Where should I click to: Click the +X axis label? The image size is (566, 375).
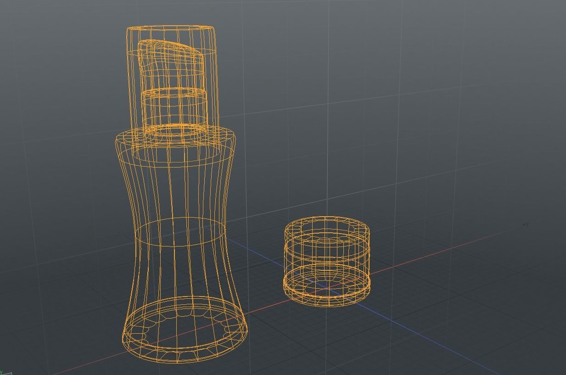click(526, 224)
